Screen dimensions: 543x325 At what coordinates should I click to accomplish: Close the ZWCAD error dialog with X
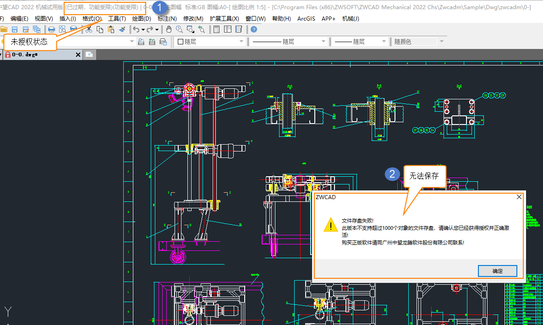[519, 197]
